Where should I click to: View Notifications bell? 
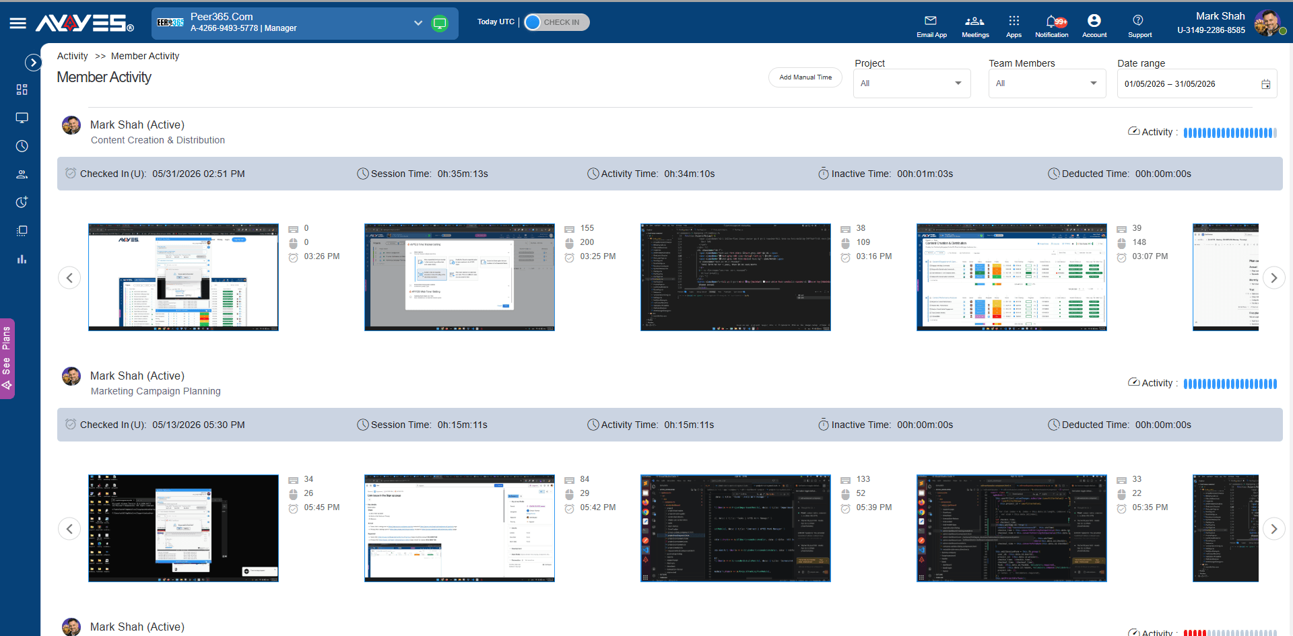coord(1052,26)
